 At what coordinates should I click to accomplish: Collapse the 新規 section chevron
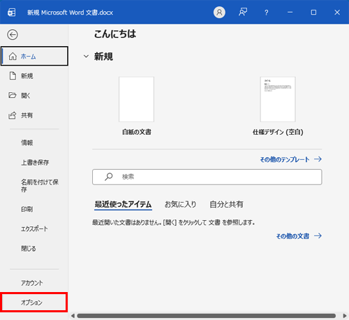pos(86,57)
